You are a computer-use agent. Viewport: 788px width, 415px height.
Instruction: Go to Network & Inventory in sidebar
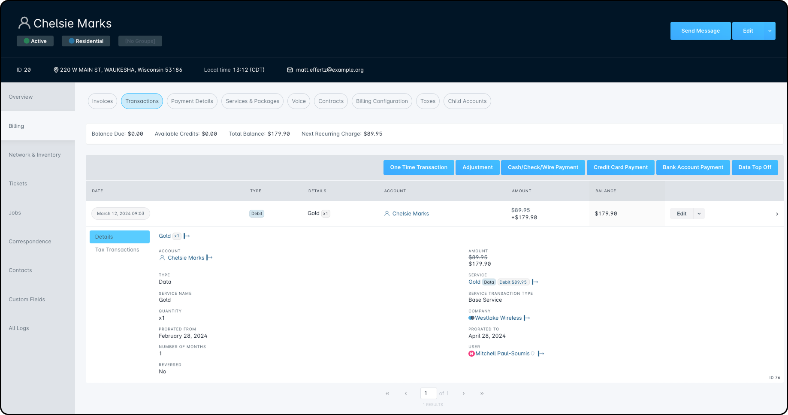[x=35, y=155]
